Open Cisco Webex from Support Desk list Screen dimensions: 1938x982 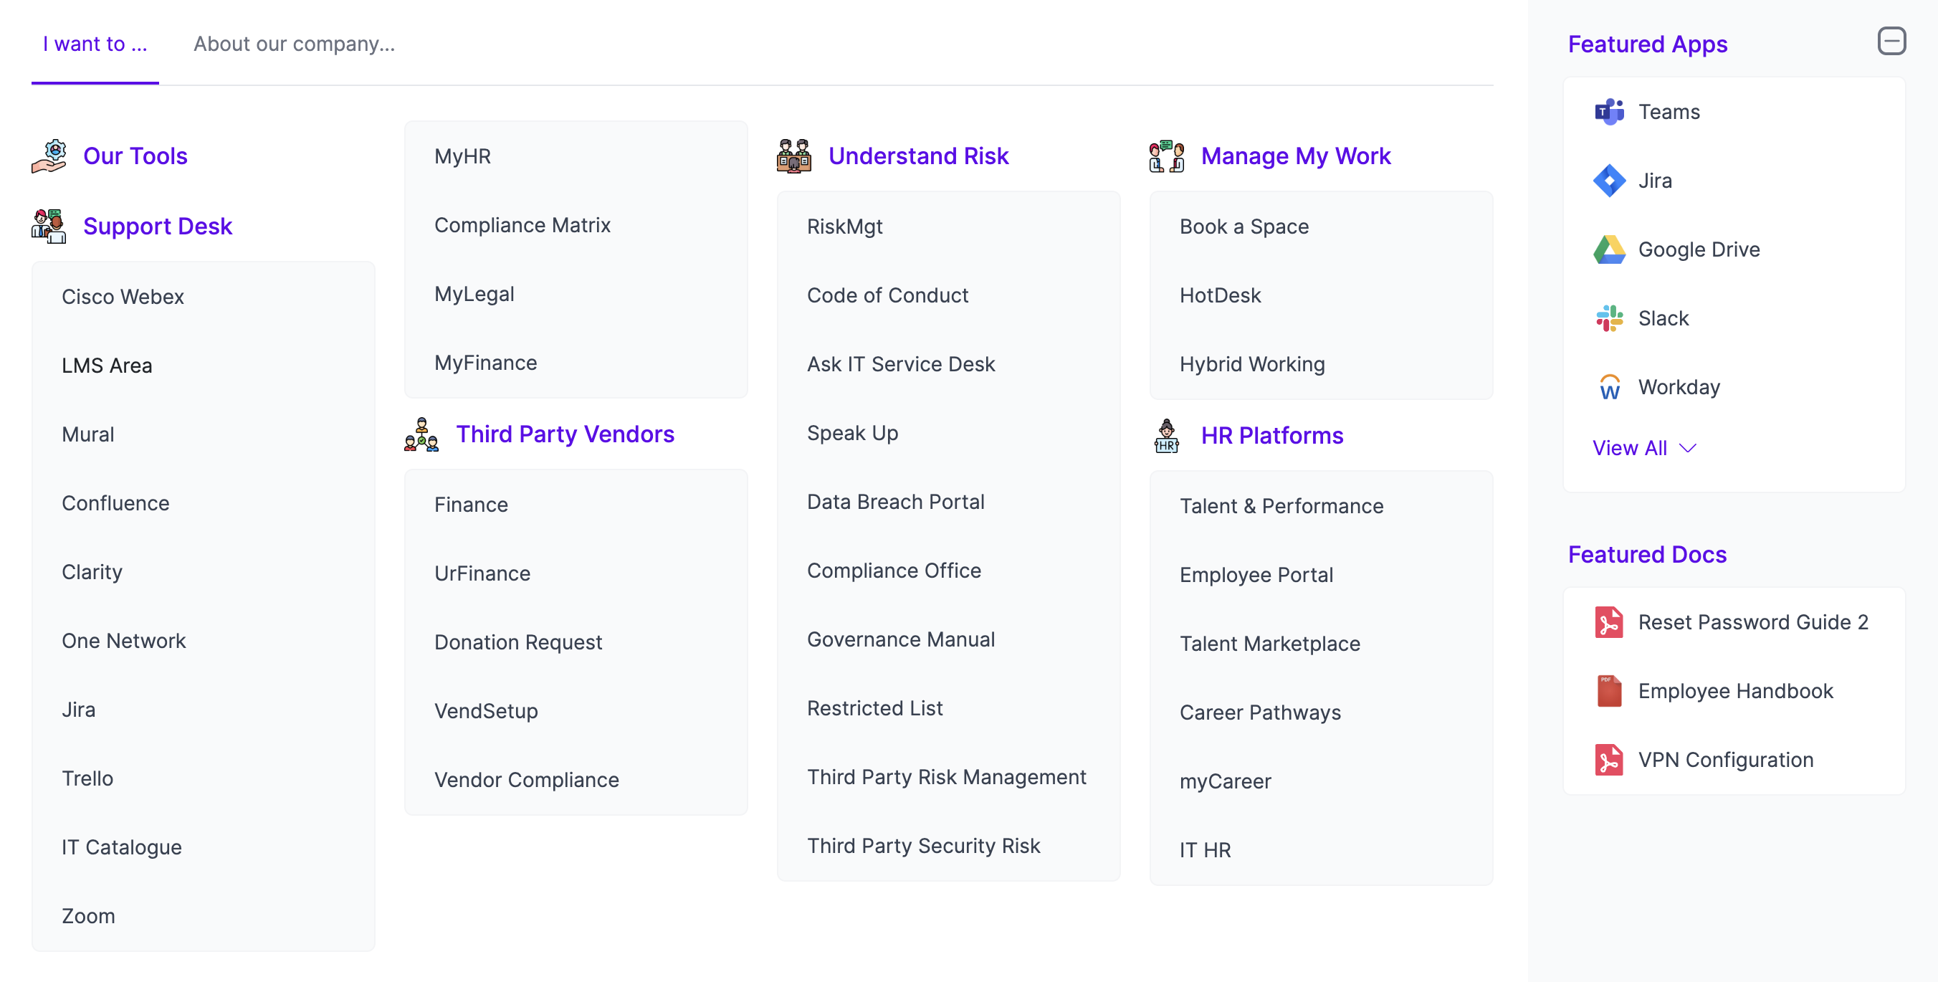click(123, 297)
